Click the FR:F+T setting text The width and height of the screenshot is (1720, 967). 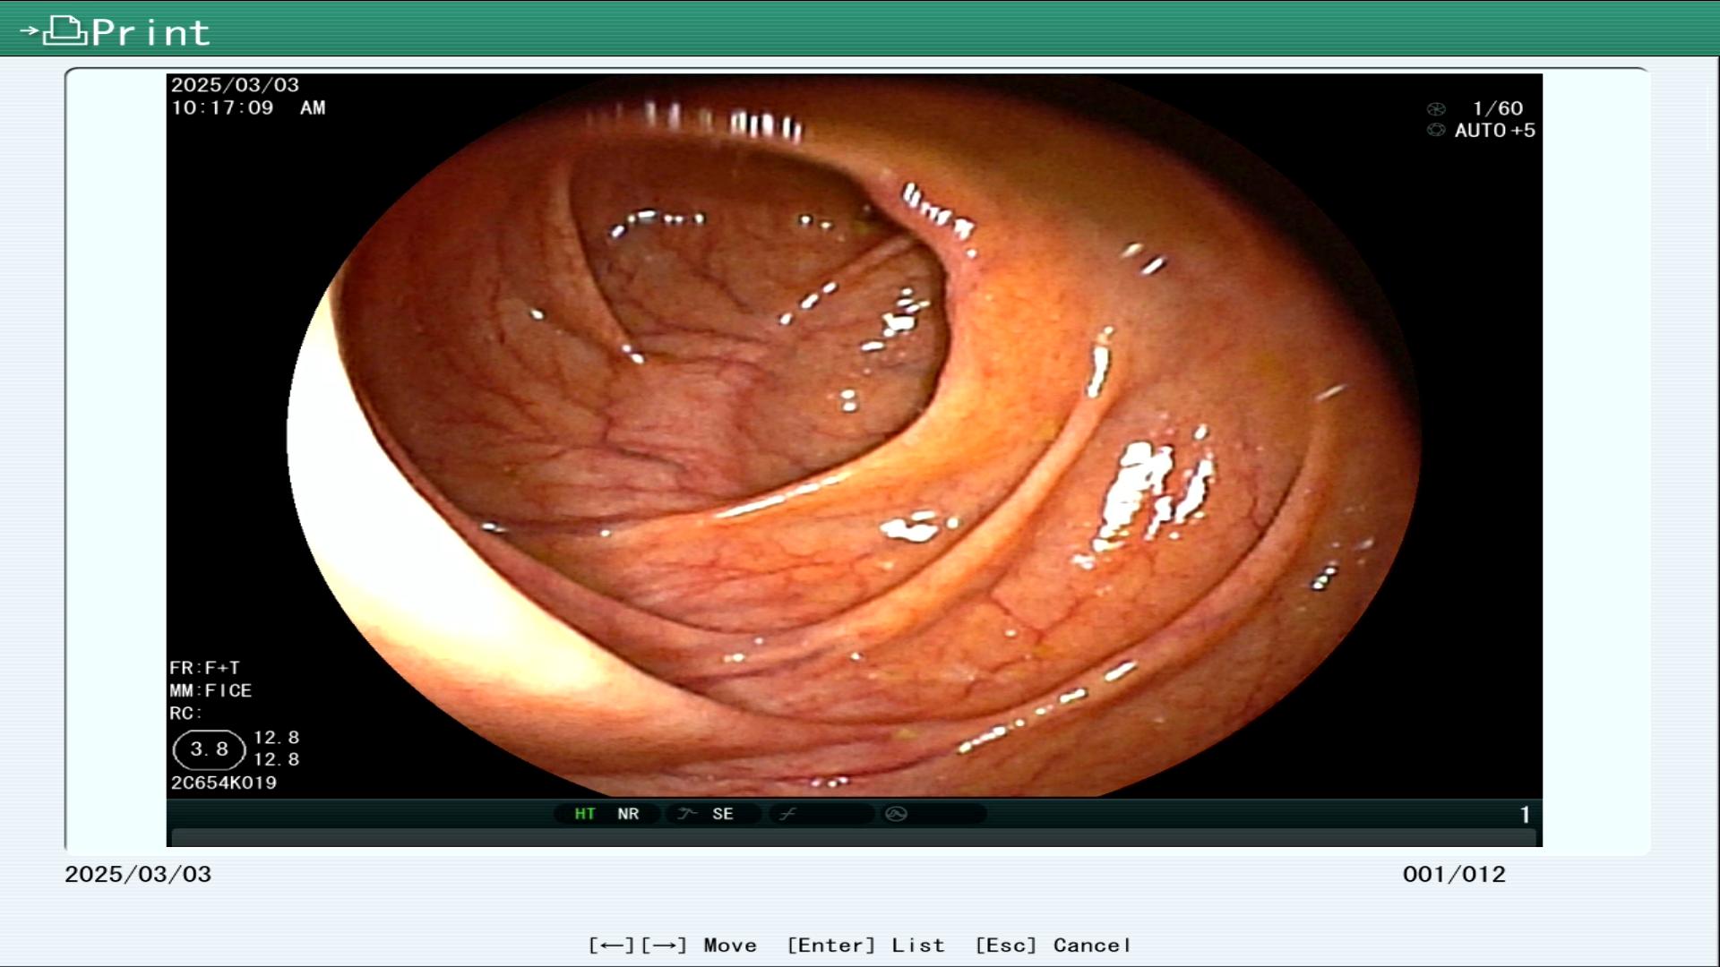205,668
